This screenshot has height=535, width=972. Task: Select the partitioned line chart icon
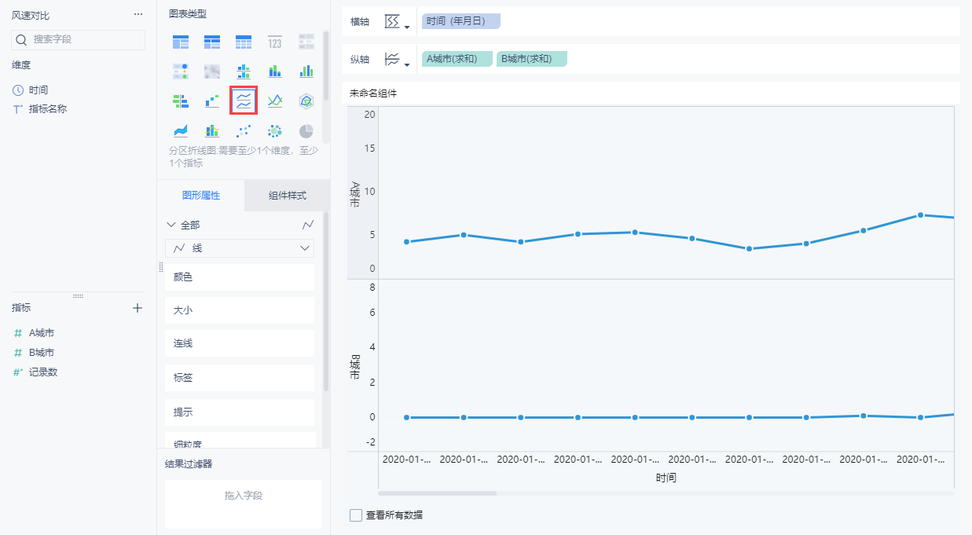tap(244, 101)
